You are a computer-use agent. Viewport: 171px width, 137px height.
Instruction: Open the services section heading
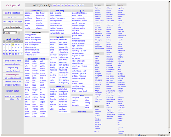[x=60, y=86]
